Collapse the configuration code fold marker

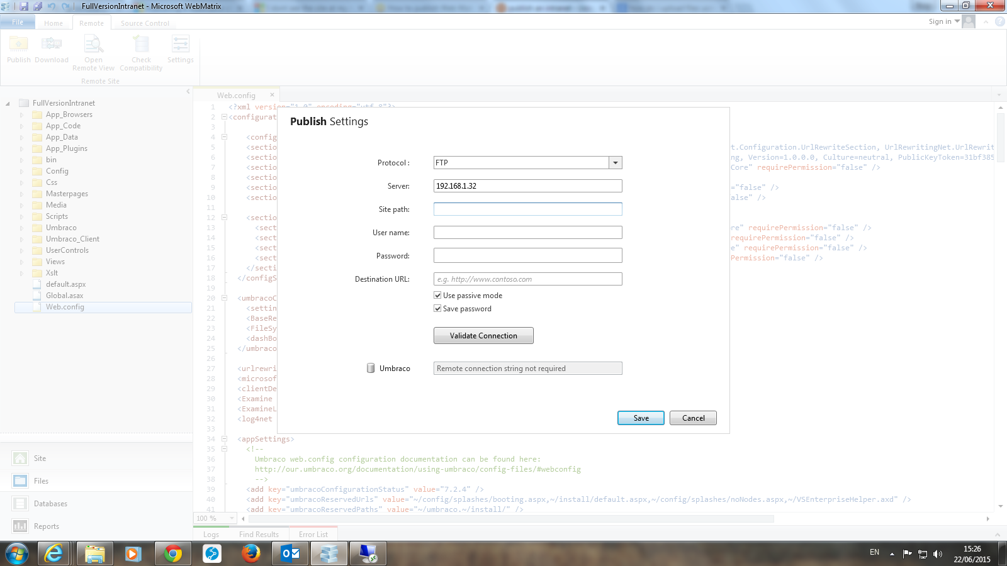pyautogui.click(x=224, y=117)
